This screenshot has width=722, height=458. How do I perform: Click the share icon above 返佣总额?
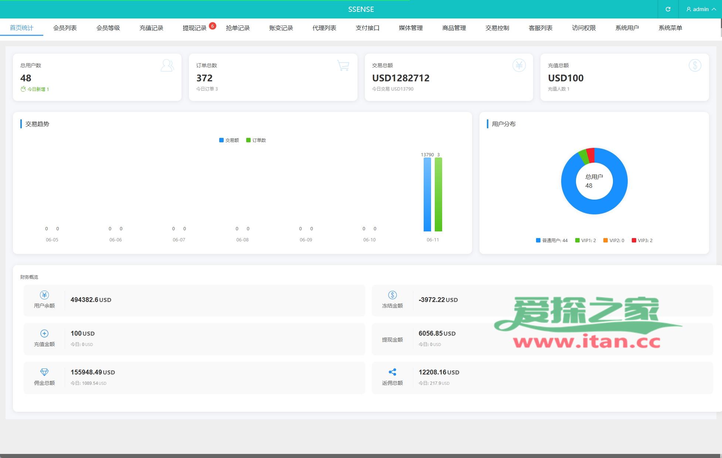(392, 372)
